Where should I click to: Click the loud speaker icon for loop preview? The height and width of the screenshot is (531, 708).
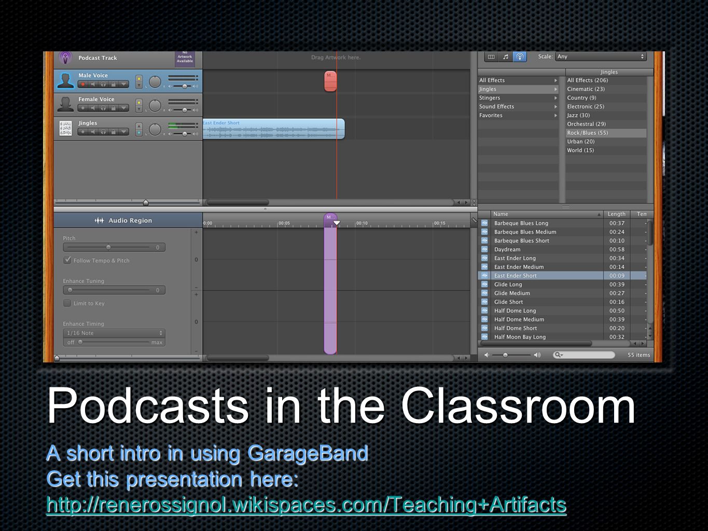click(537, 355)
